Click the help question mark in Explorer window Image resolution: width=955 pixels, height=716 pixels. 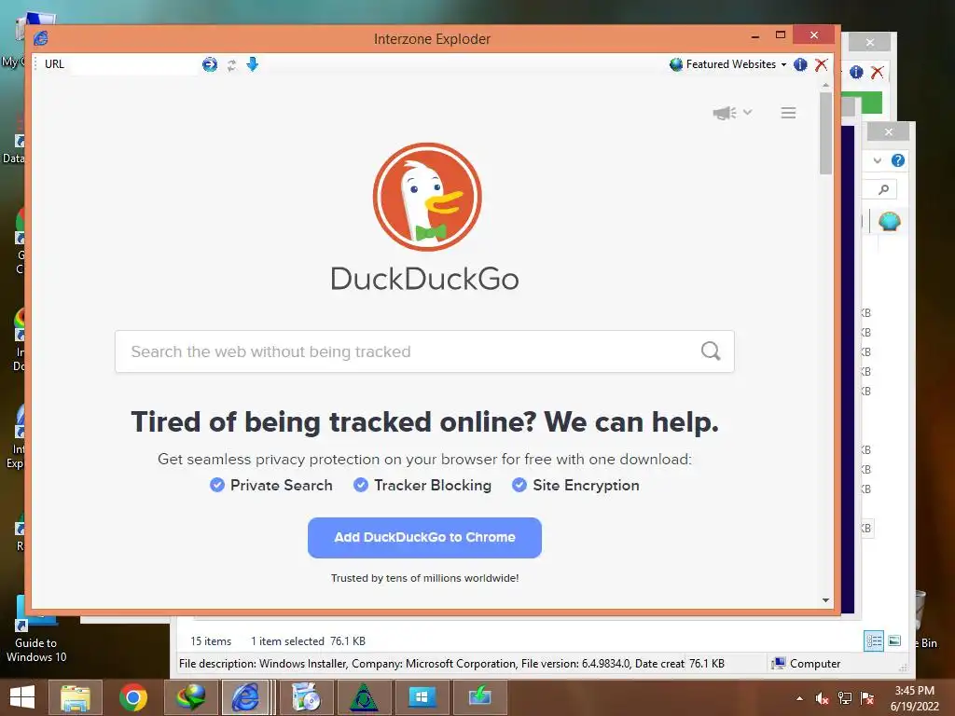coord(898,160)
